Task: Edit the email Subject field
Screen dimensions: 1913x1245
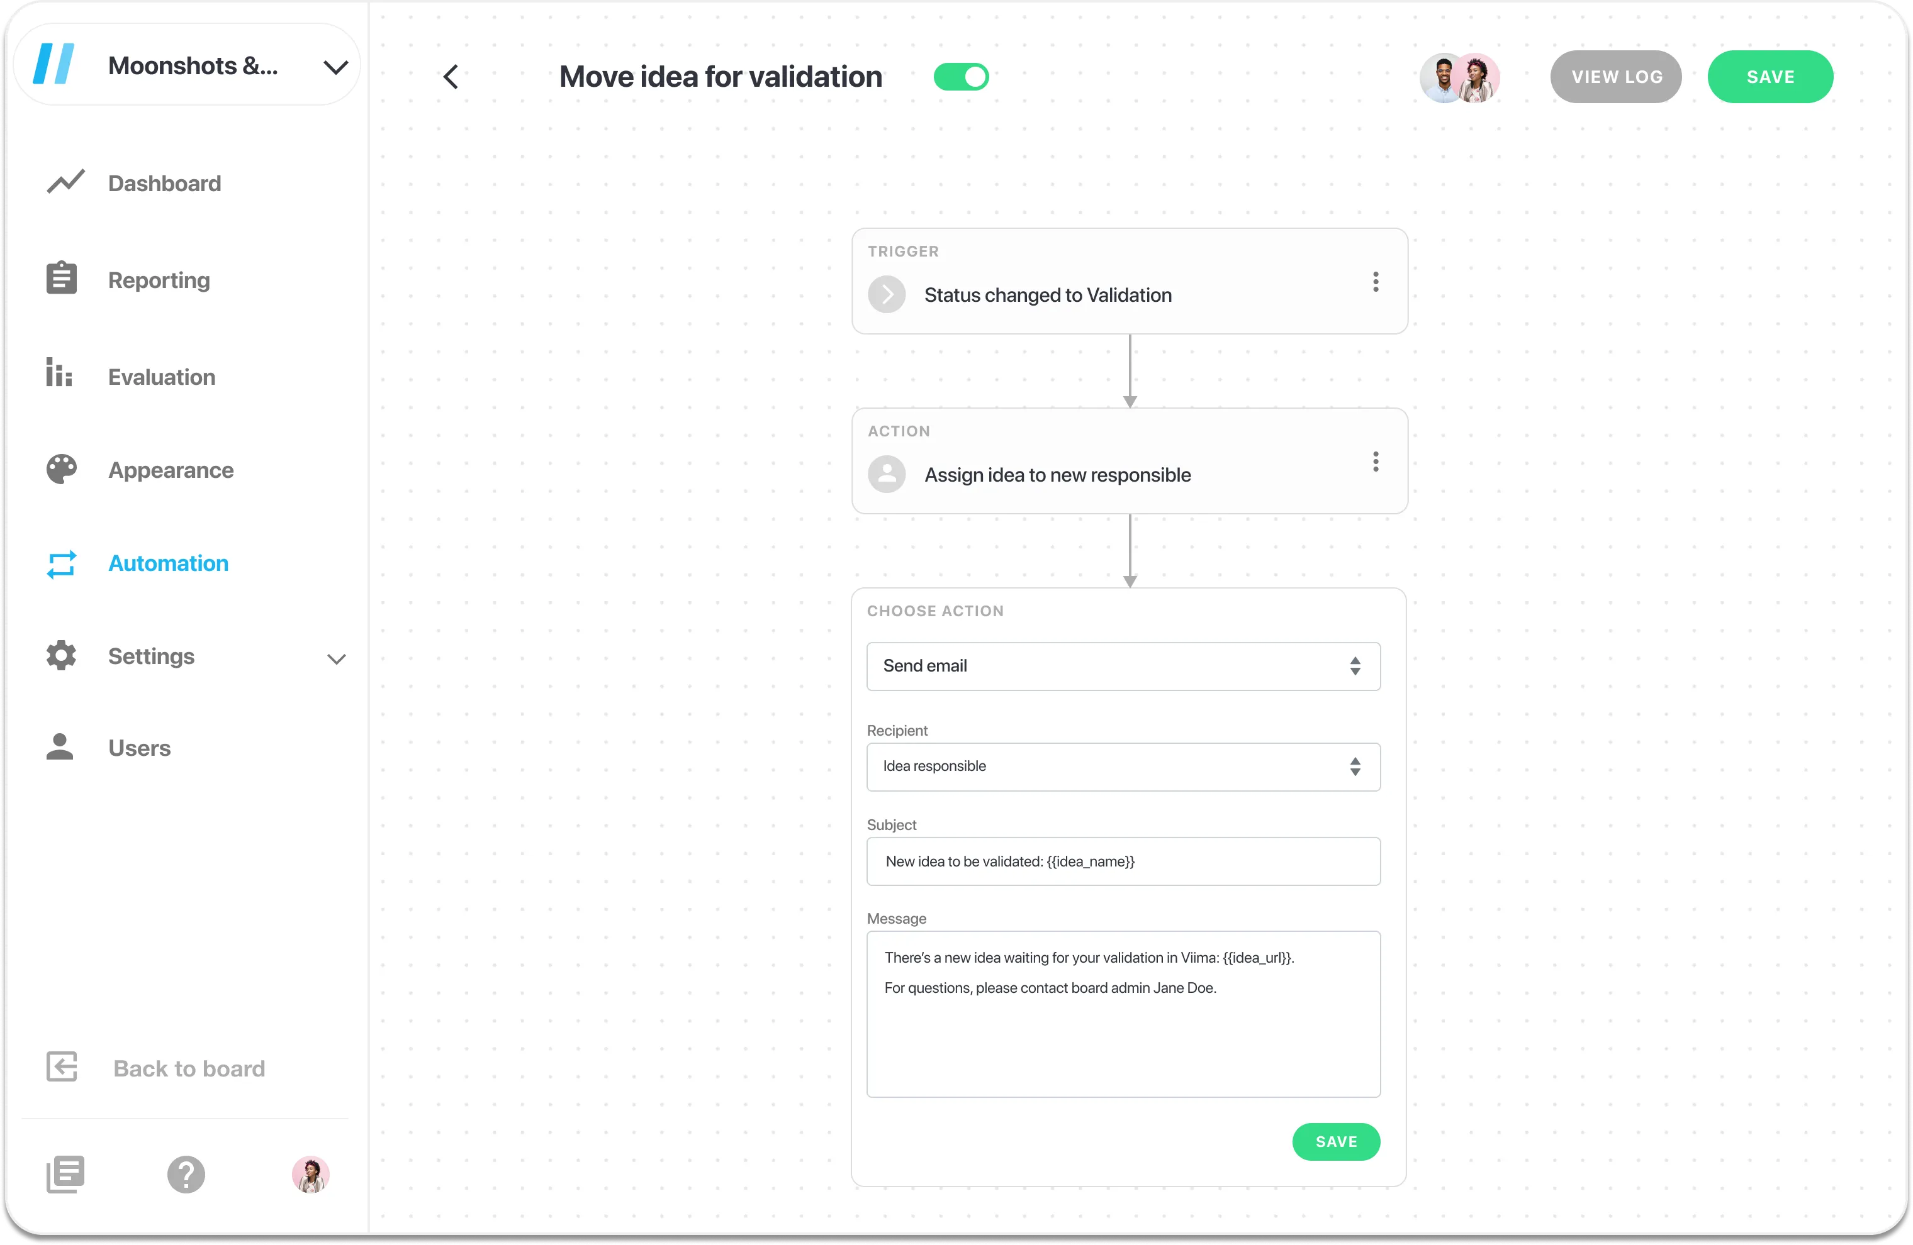Action: pos(1123,861)
